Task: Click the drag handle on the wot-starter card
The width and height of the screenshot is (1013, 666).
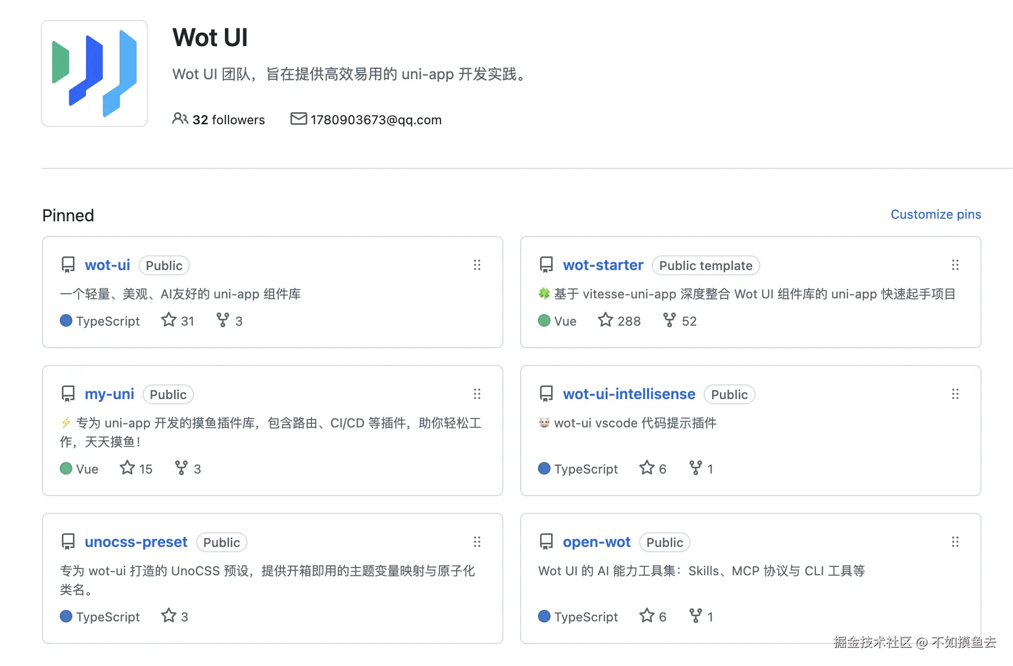Action: 955,265
